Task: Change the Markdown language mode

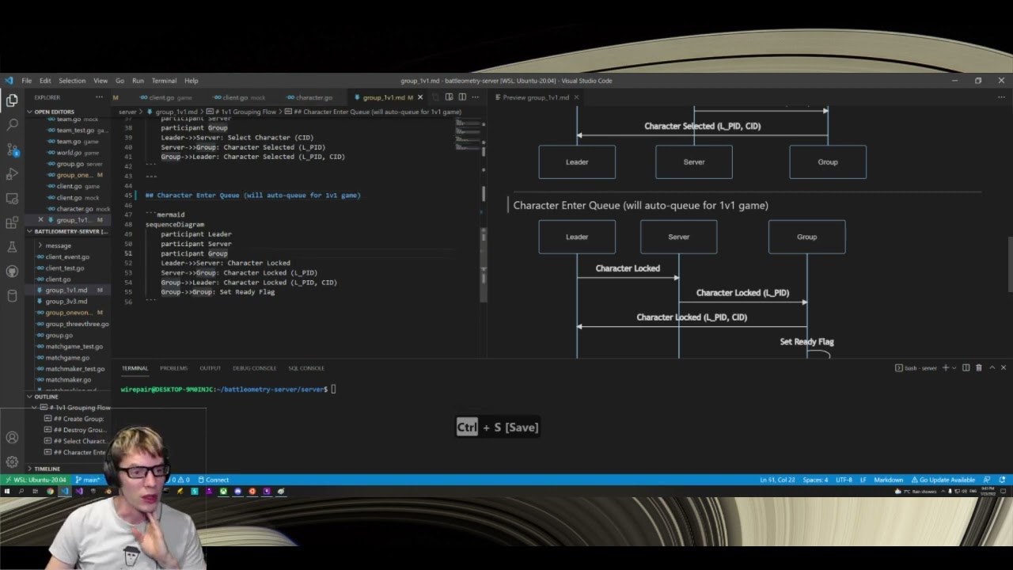Action: [x=888, y=480]
